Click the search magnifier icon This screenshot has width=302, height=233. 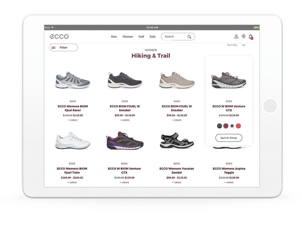tap(189, 37)
